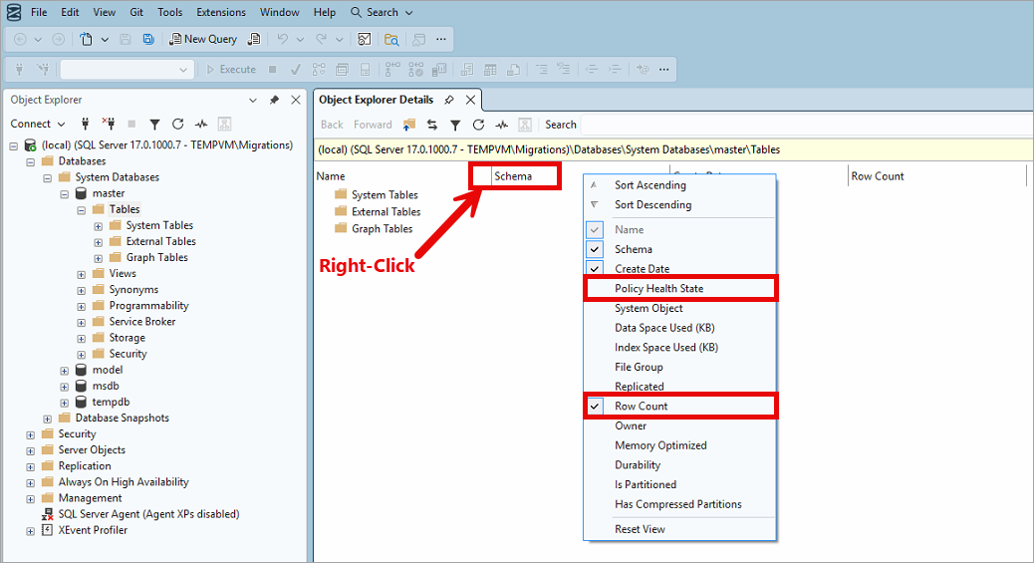Expand the msdb database node
The height and width of the screenshot is (563, 1034).
click(65, 387)
